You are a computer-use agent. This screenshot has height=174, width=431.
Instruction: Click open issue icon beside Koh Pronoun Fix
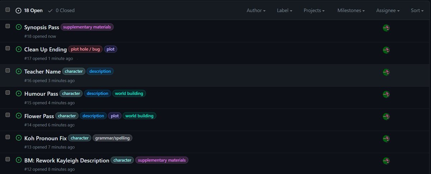19,138
